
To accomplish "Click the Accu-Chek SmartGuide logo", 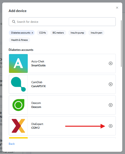I will [18, 63].
